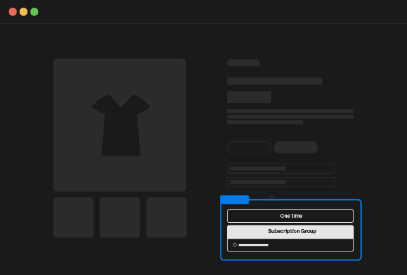Screen dimensions: 407x275
Task: Choose the outlined pill variant option
Action: (249, 147)
